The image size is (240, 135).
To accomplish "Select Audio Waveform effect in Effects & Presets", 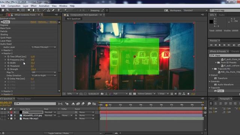I will click(225, 85).
